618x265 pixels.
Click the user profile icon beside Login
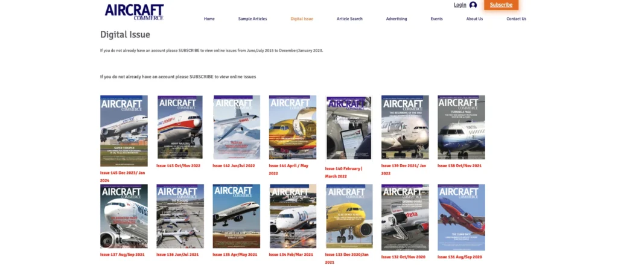473,5
